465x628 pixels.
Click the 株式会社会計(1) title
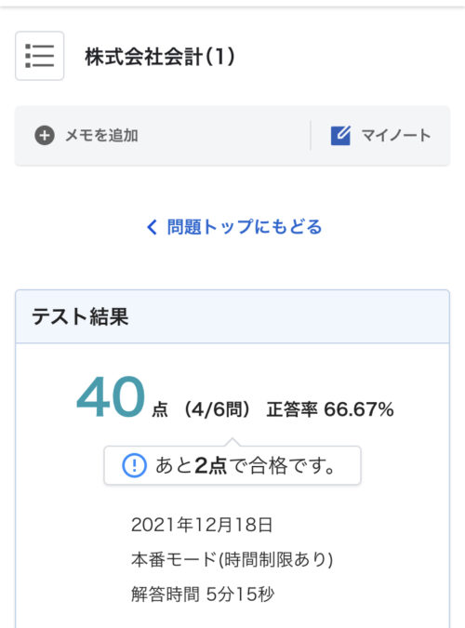160,56
